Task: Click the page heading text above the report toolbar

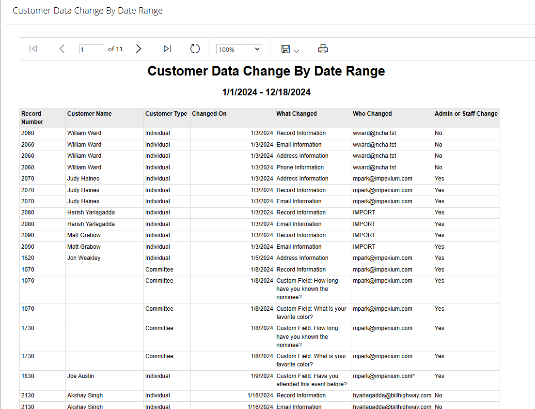Action: pyautogui.click(x=88, y=11)
